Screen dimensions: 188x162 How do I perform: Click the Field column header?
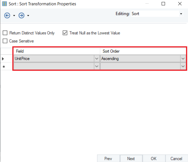pyautogui.click(x=56, y=51)
